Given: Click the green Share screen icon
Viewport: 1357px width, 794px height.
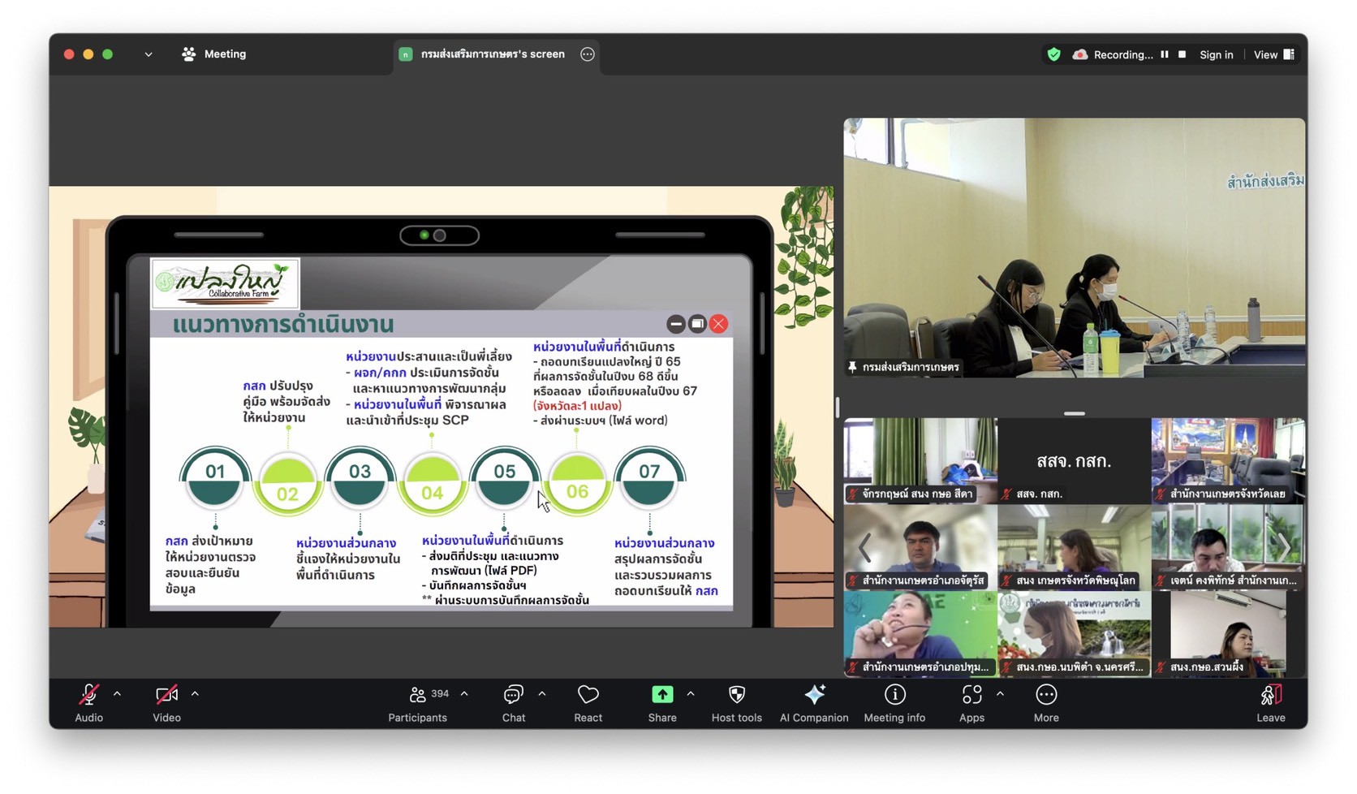Looking at the screenshot, I should [662, 696].
